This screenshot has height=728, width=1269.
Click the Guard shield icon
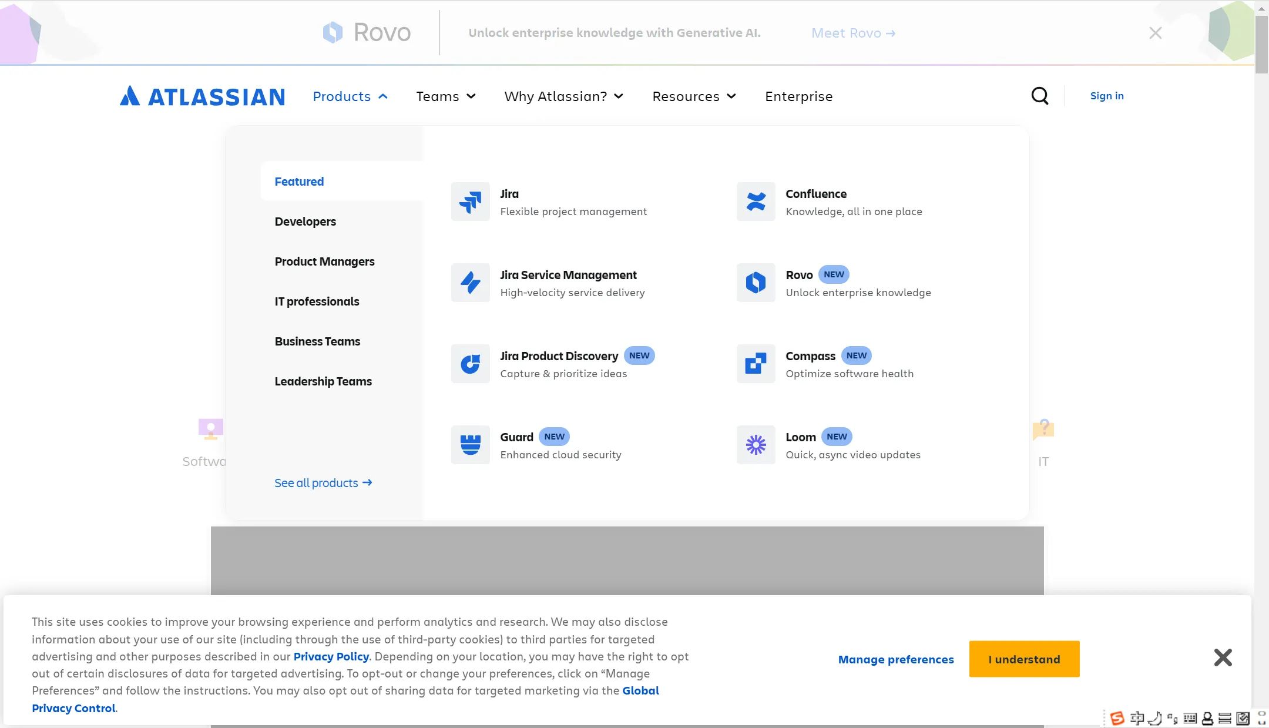click(x=470, y=445)
